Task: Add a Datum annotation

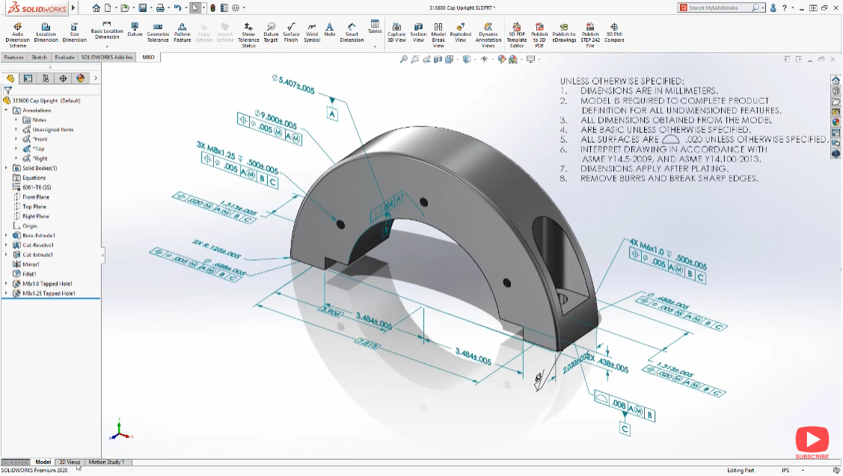Action: pyautogui.click(x=135, y=30)
